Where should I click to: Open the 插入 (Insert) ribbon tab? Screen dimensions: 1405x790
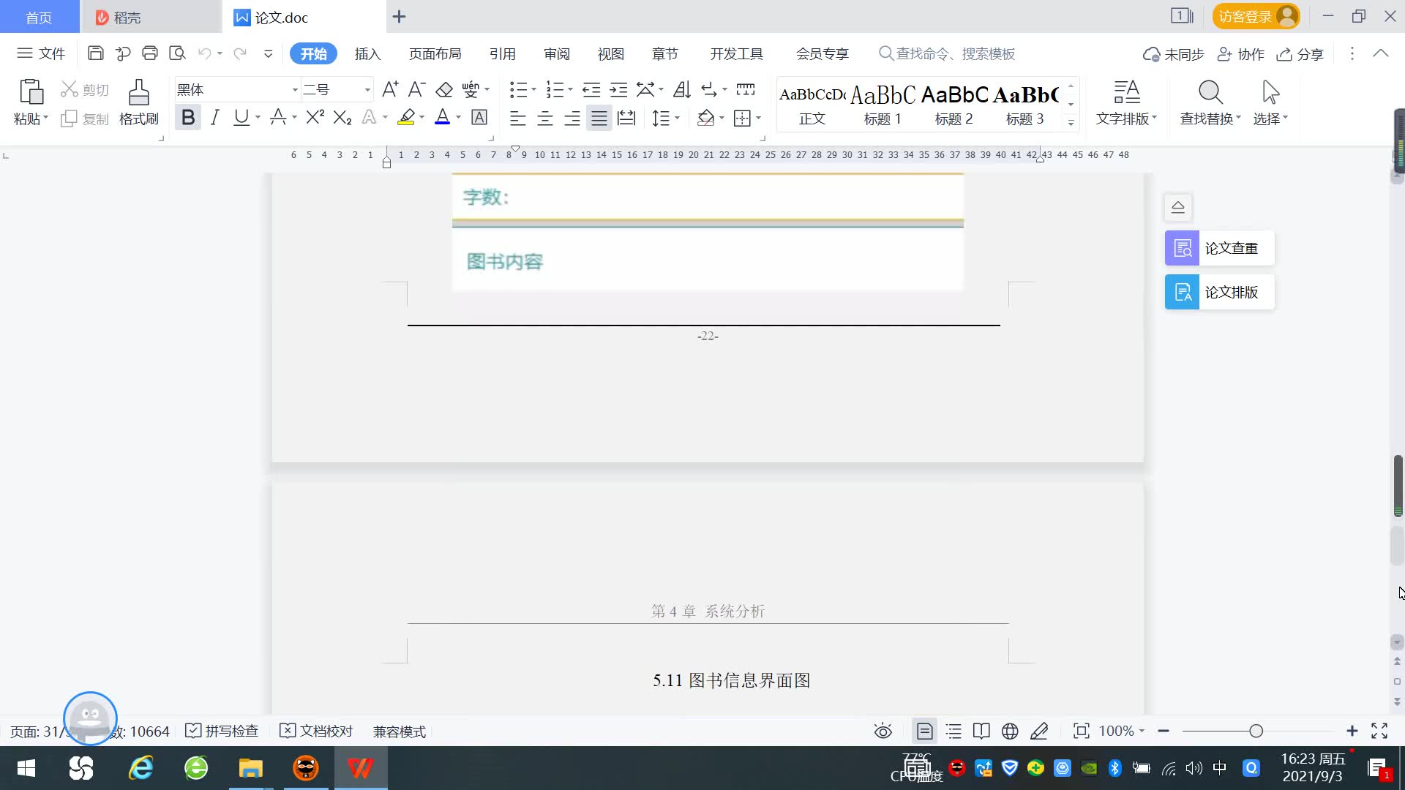[367, 53]
